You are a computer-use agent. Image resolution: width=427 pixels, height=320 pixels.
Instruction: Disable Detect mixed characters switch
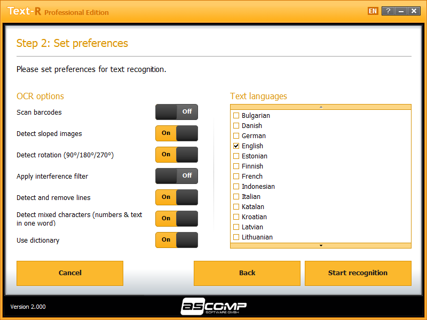tap(177, 219)
